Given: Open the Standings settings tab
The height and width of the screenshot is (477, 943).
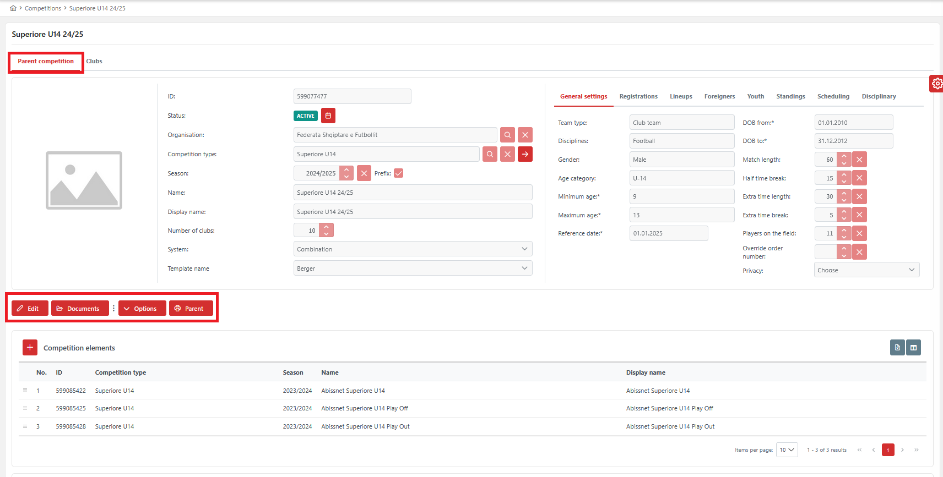Looking at the screenshot, I should pyautogui.click(x=790, y=96).
